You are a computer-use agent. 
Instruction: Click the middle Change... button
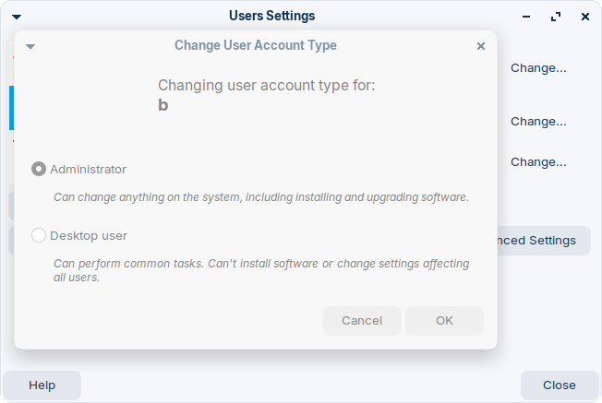(538, 122)
